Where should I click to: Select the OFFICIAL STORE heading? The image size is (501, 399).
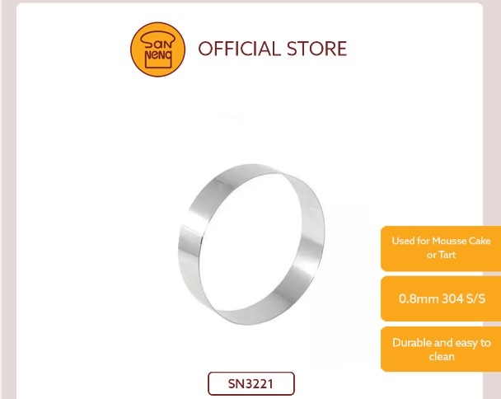(x=272, y=49)
